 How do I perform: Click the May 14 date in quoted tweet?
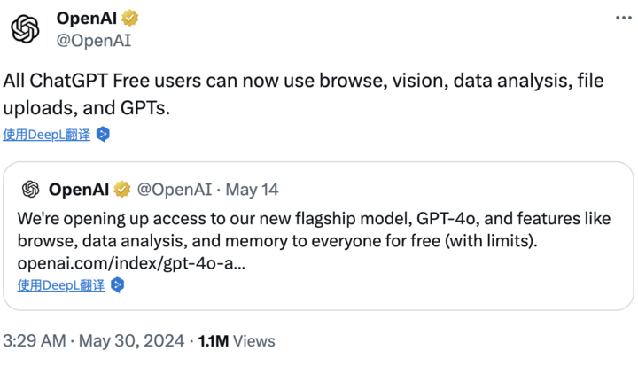(252, 190)
